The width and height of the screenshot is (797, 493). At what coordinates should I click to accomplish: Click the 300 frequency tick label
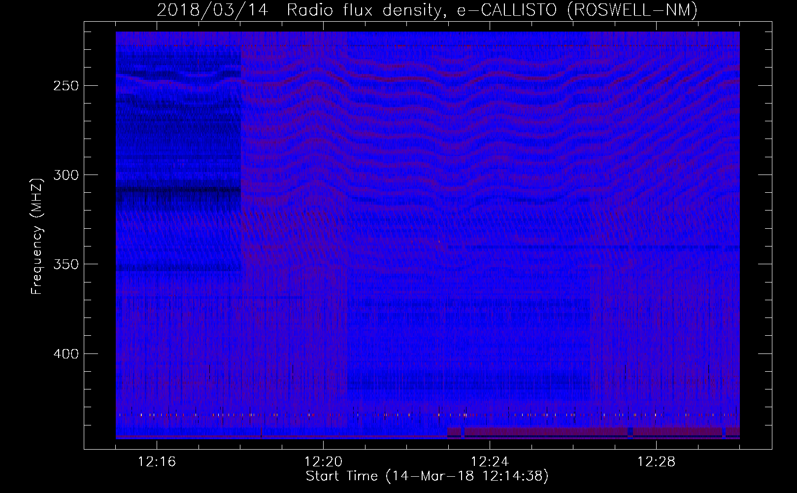pos(66,175)
